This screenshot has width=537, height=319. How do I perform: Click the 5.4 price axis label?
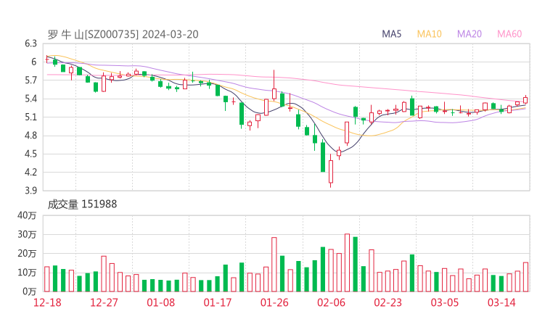tap(30, 99)
